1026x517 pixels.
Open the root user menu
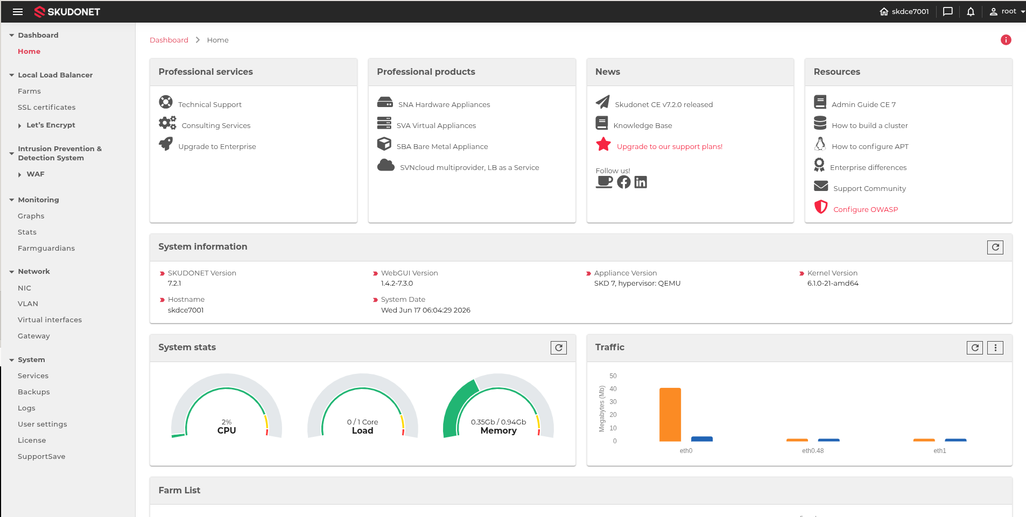1007,11
